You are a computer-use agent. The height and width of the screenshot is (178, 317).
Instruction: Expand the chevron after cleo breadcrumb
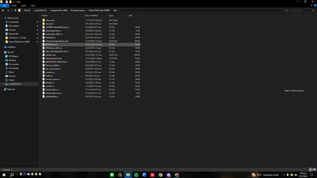119,10
